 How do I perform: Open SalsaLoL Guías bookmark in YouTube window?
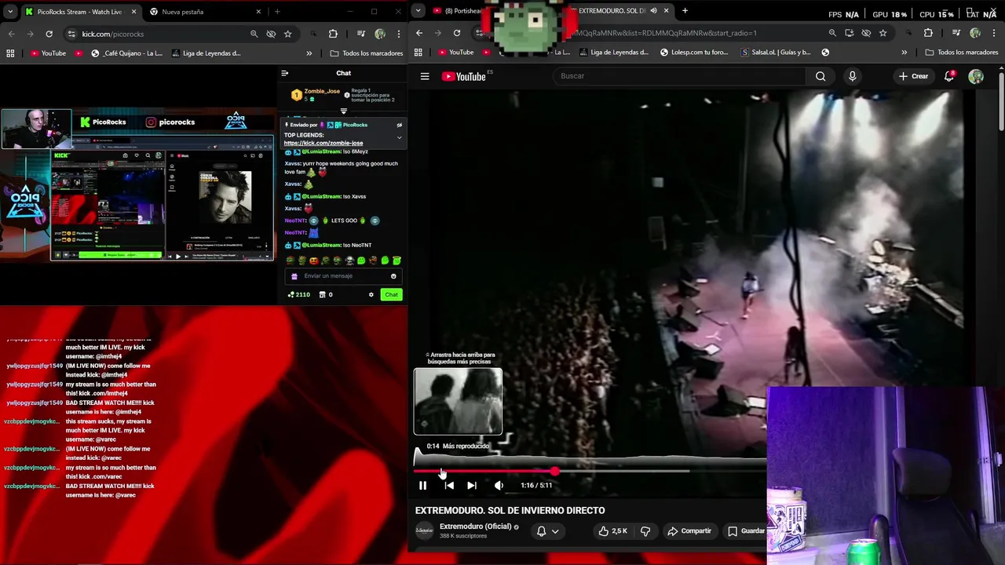(776, 53)
